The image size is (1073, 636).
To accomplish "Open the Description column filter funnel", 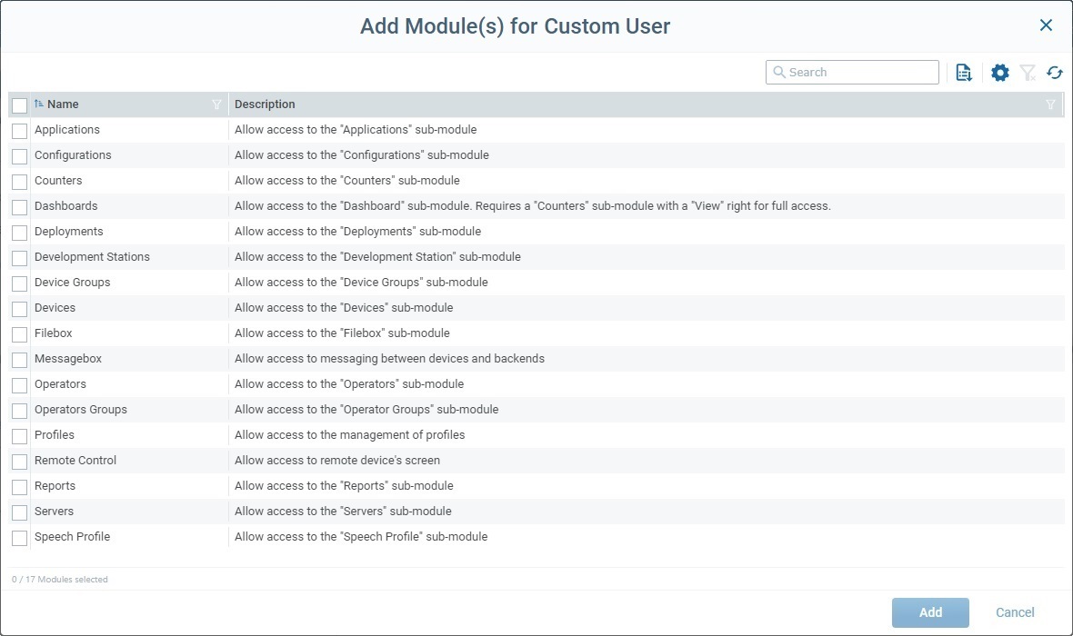I will click(1051, 104).
